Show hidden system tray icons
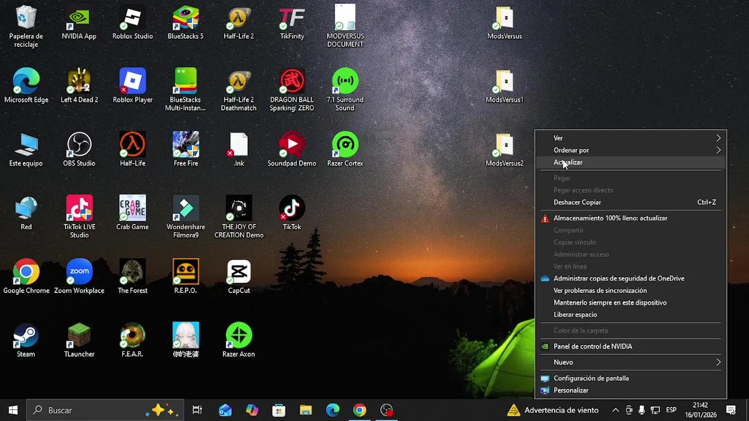Image resolution: width=749 pixels, height=421 pixels. [615, 410]
